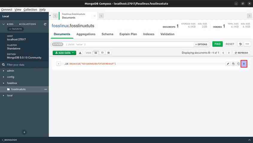Expand the admin database
This screenshot has height=143, width=253.
point(3,71)
